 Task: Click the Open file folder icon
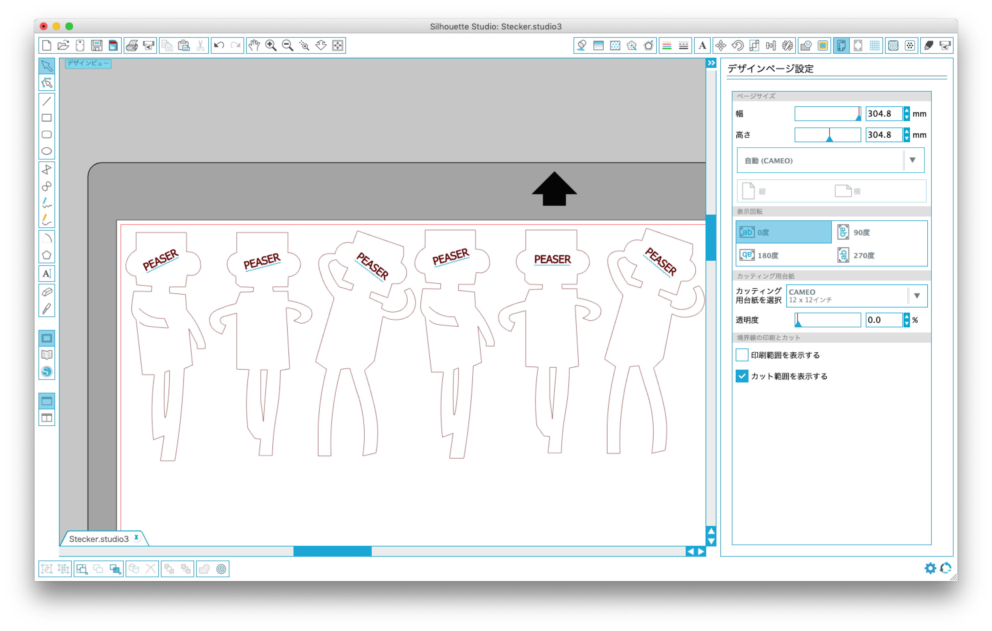[63, 45]
